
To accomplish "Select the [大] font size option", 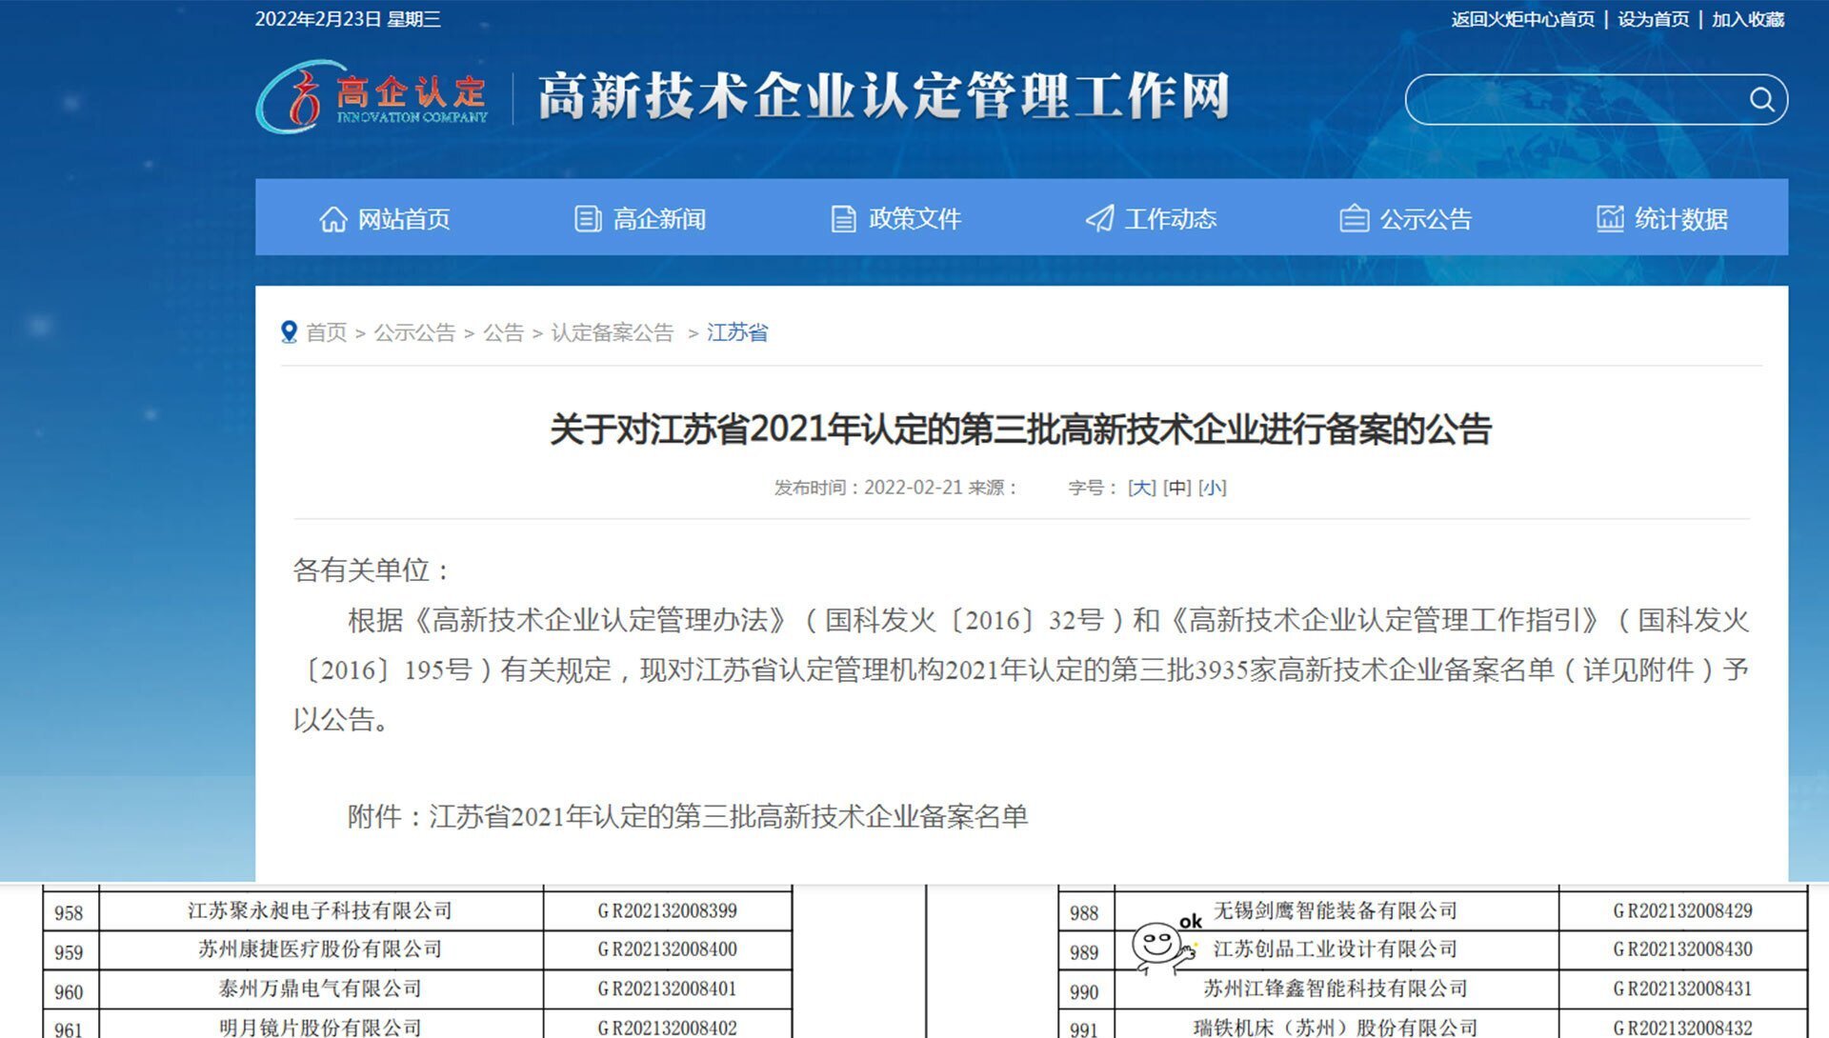I will click(1142, 488).
